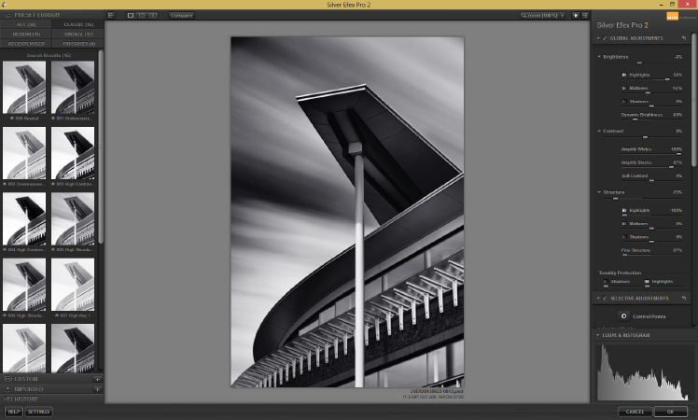Collapse the Selective Adjustments section
Screen dimensions: 698x420
click(598, 298)
